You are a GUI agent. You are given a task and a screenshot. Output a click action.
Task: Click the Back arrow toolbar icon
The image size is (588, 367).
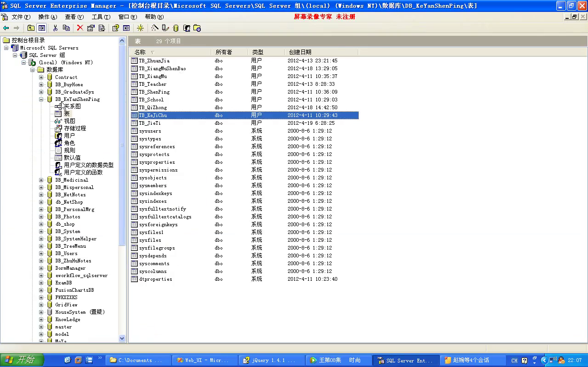[6, 28]
